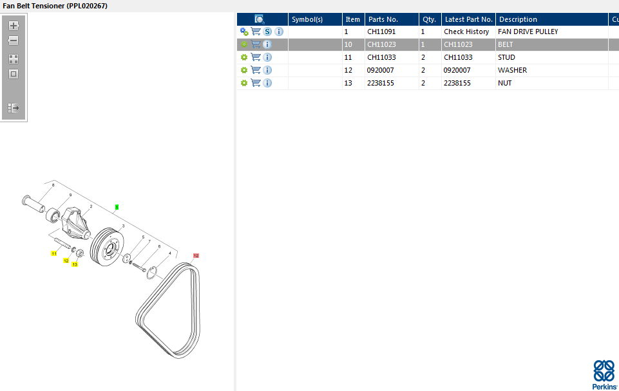619x391 pixels.
Task: Open the search icon in table header
Action: coord(260,19)
